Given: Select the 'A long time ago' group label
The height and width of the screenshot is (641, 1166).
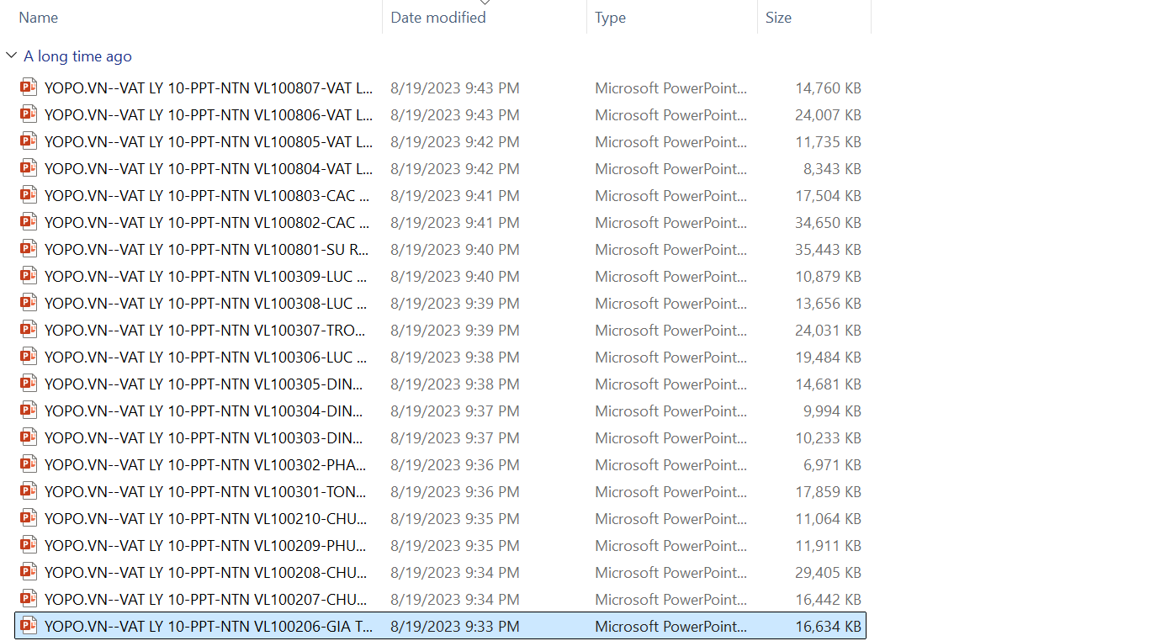Looking at the screenshot, I should 77,56.
